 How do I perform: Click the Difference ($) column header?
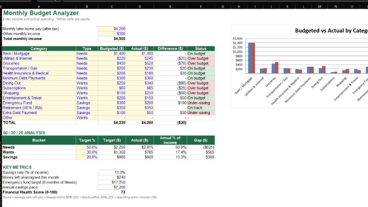(170, 49)
